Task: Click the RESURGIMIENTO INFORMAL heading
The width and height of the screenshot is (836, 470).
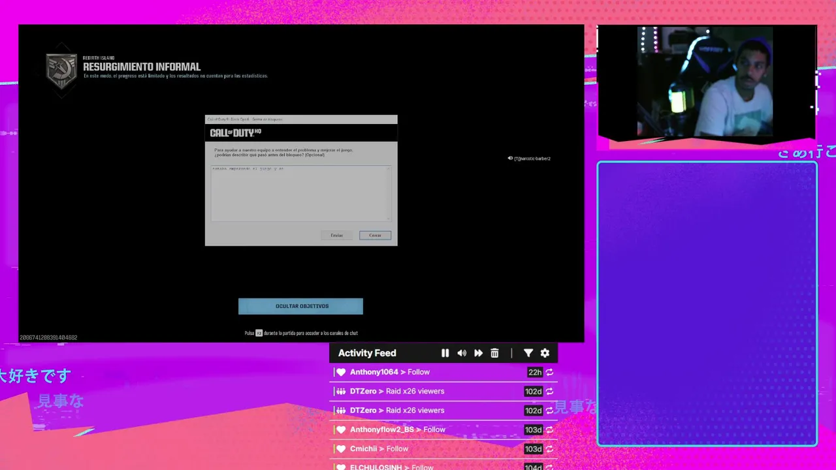Action: [x=142, y=67]
